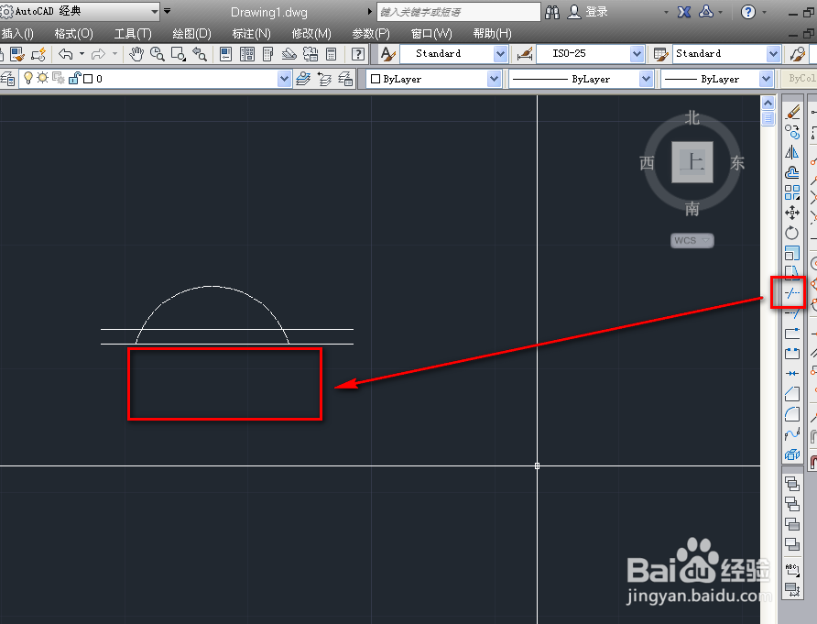Viewport: 817px width, 624px height.
Task: Expand the undo history dropdown arrow
Action: 82,54
